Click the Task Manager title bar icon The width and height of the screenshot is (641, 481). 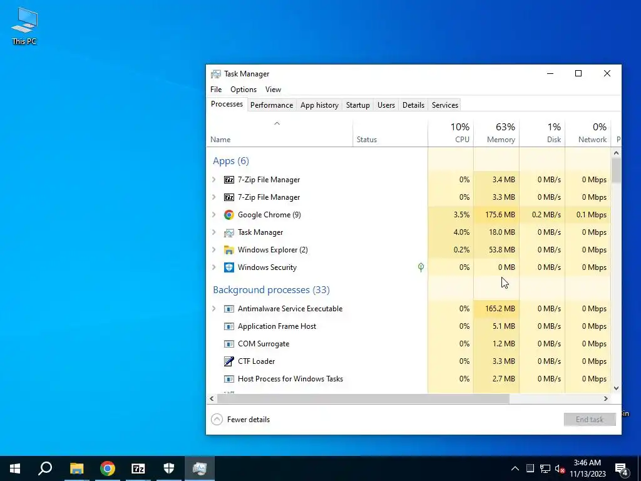[215, 74]
